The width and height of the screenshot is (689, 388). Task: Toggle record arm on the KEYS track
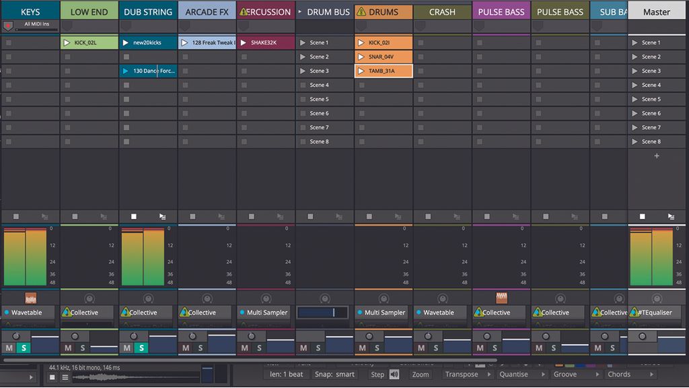pyautogui.click(x=7, y=26)
